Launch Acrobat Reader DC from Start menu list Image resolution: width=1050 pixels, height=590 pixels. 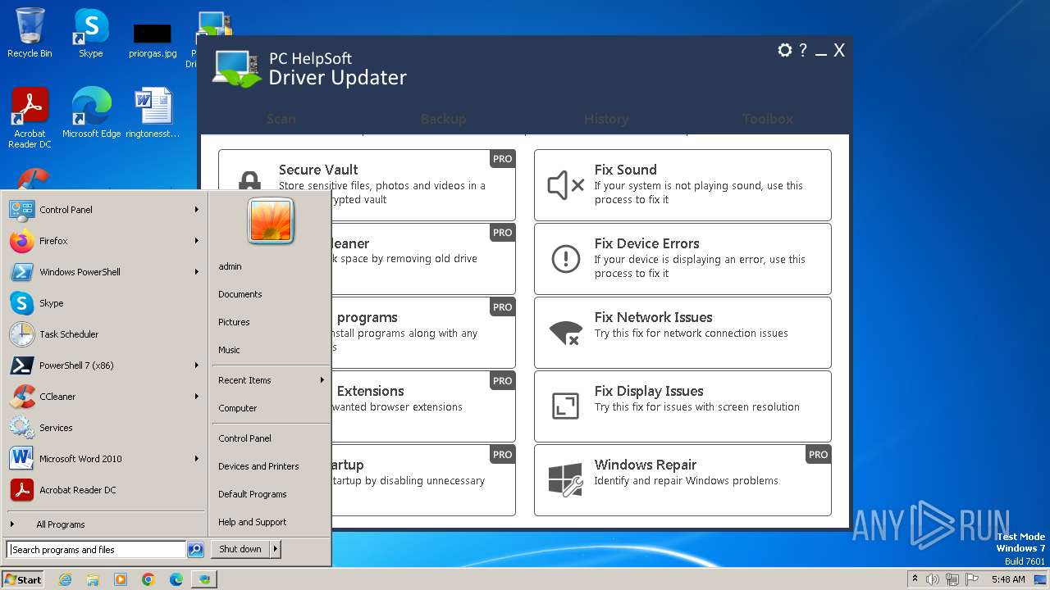pos(105,490)
